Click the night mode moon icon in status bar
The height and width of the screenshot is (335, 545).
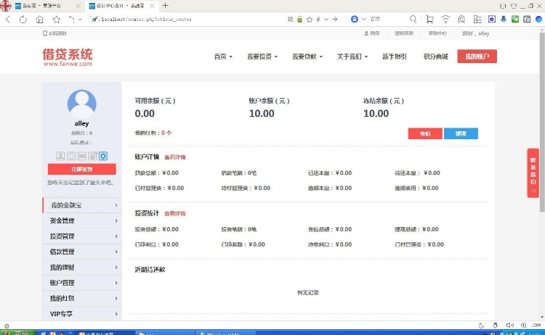point(481,326)
